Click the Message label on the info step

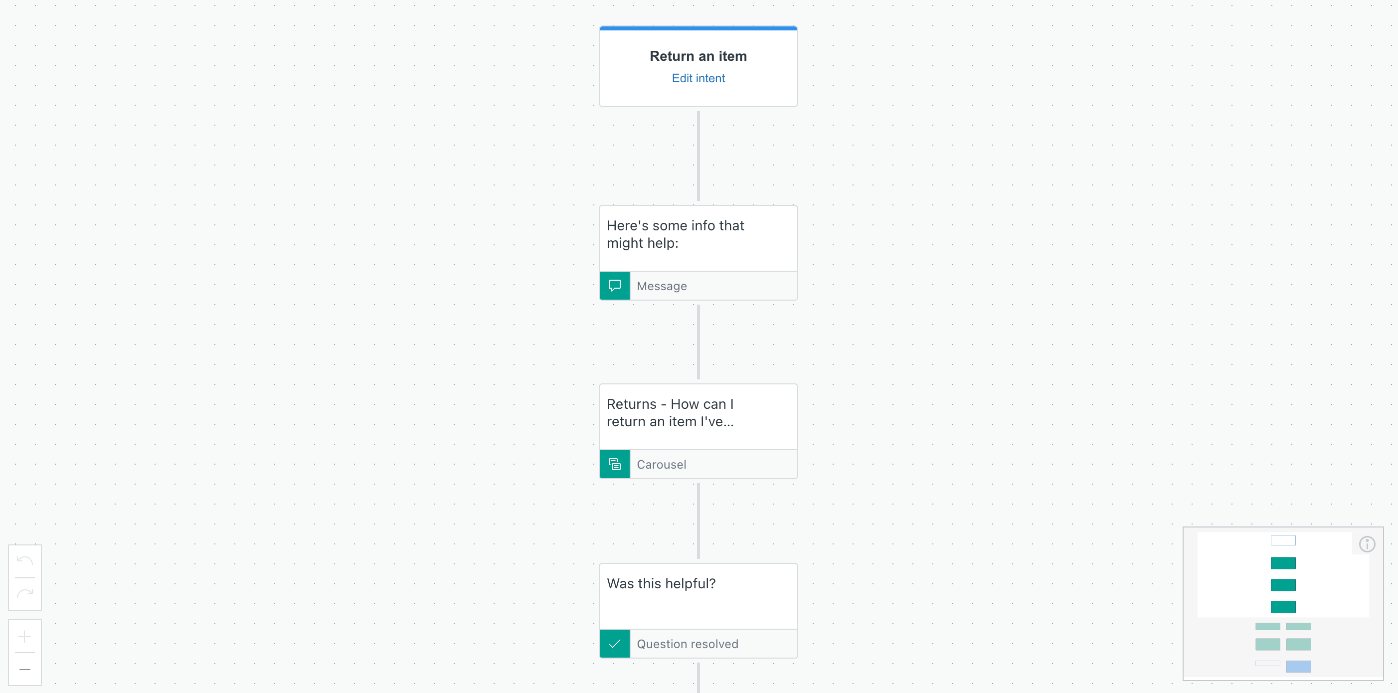tap(662, 286)
